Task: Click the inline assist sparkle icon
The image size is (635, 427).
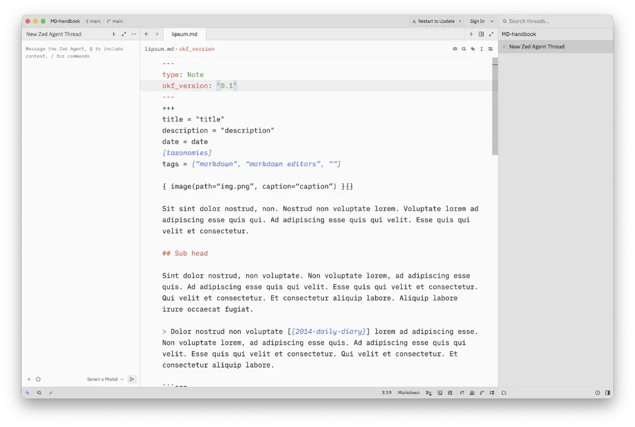Action: pyautogui.click(x=473, y=49)
